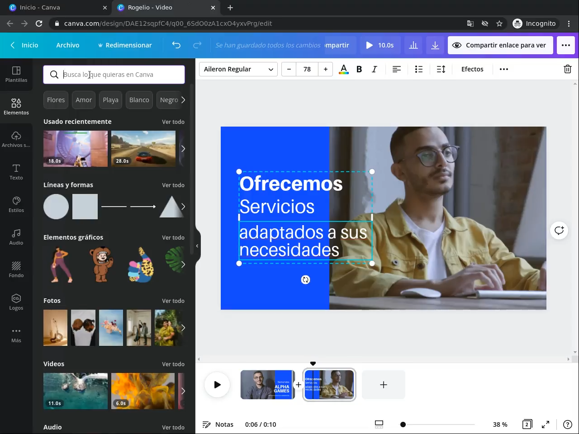Expand more text toolbar options
Image resolution: width=579 pixels, height=434 pixels.
504,69
